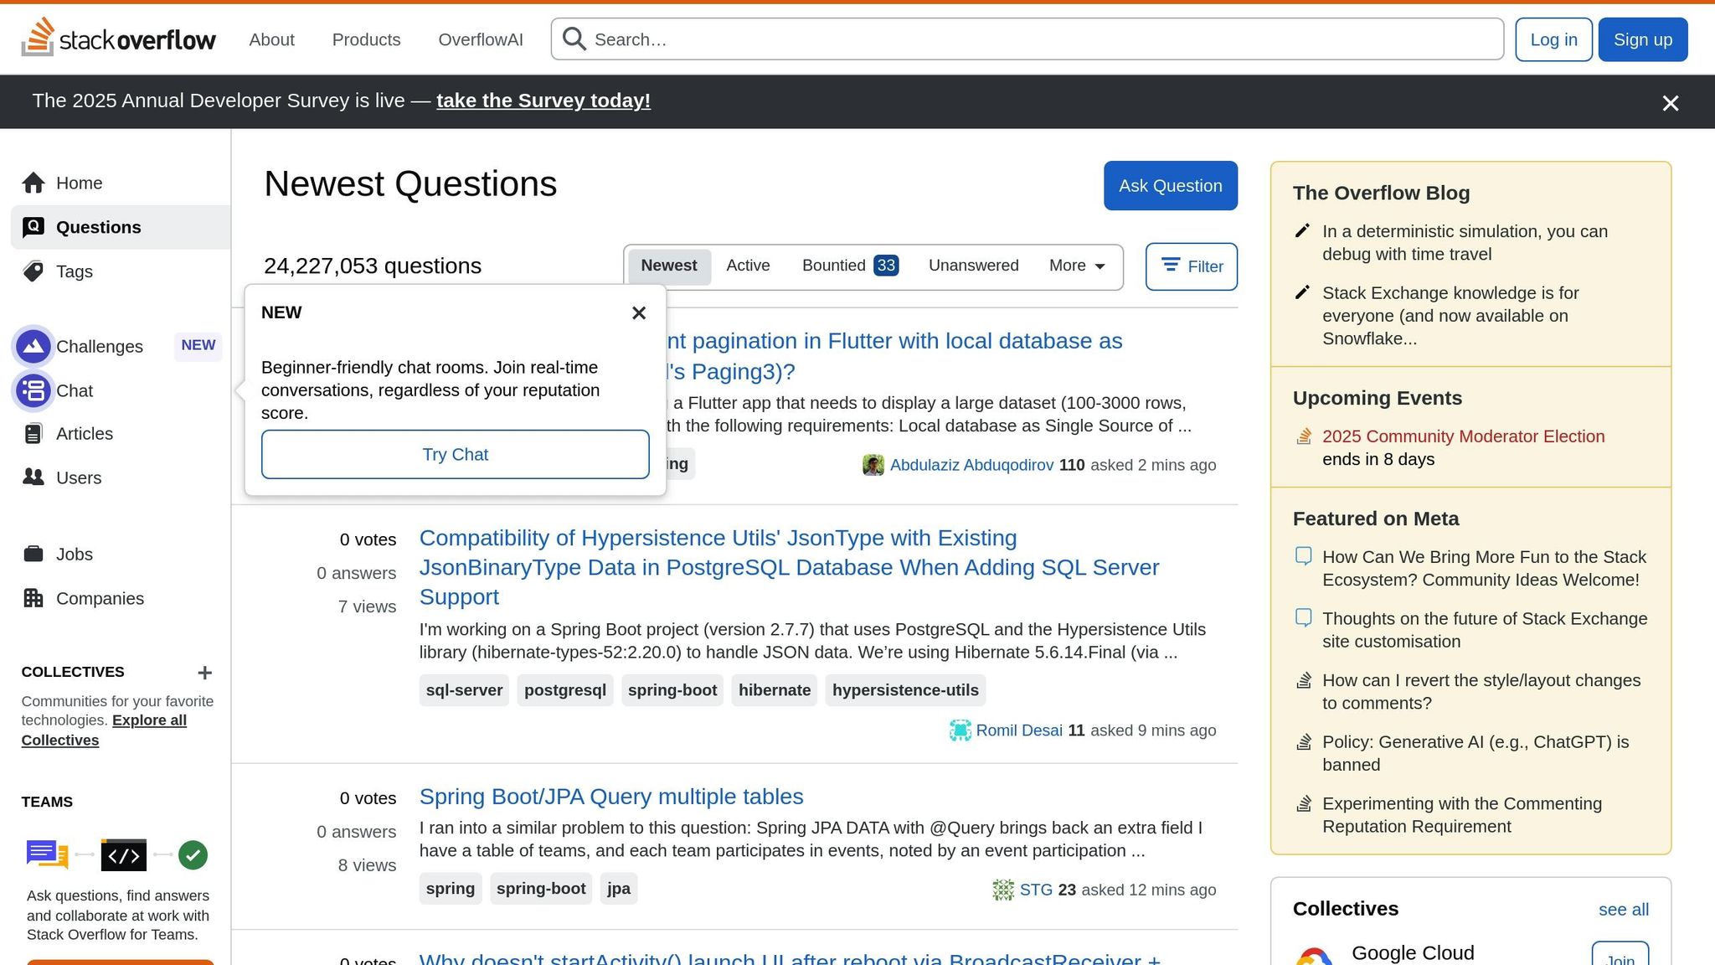Click the Challenges icon

[33, 346]
